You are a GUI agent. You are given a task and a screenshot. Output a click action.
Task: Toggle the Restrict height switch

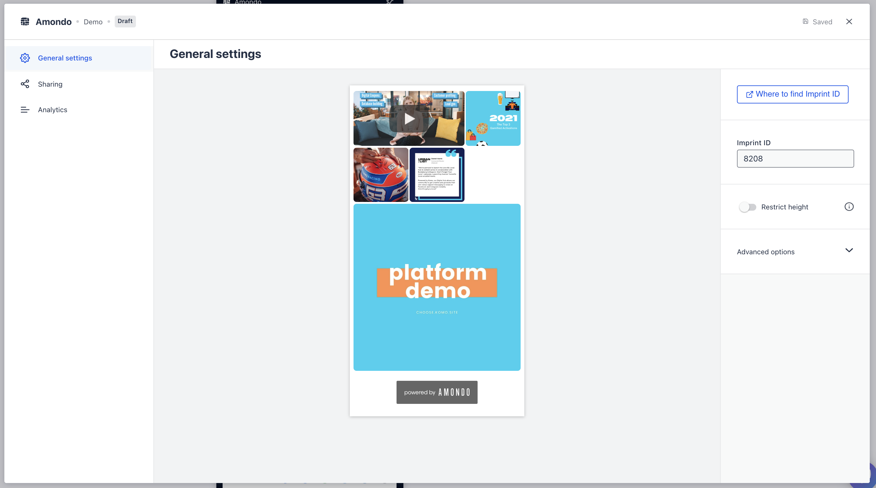748,207
